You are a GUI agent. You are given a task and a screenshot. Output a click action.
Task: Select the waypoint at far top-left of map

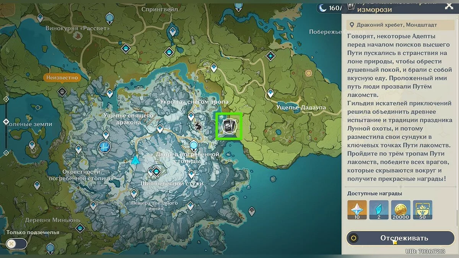click(40, 18)
